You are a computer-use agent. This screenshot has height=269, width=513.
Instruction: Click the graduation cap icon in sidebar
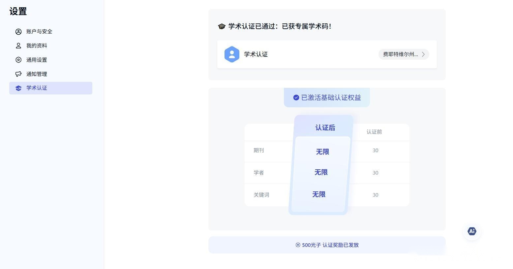pos(18,88)
